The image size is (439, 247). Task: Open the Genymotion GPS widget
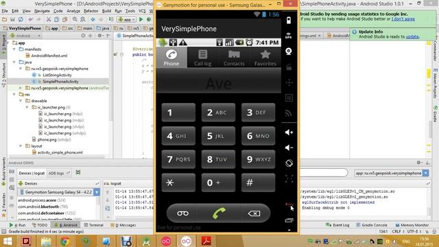(289, 36)
